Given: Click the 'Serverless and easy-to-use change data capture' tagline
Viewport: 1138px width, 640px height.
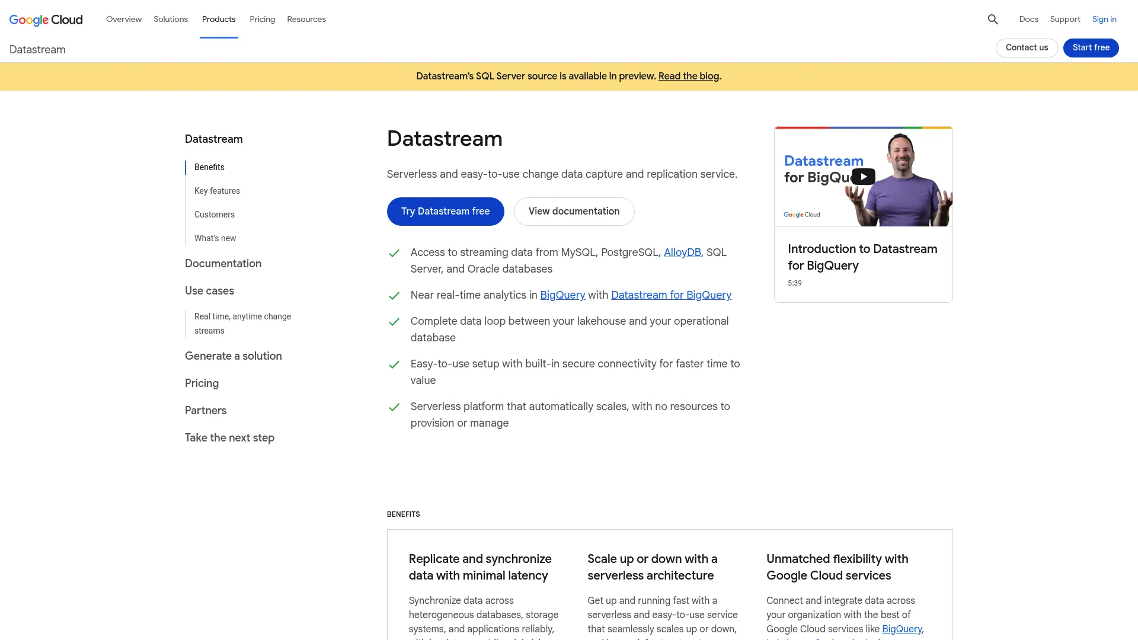Looking at the screenshot, I should pyautogui.click(x=562, y=174).
